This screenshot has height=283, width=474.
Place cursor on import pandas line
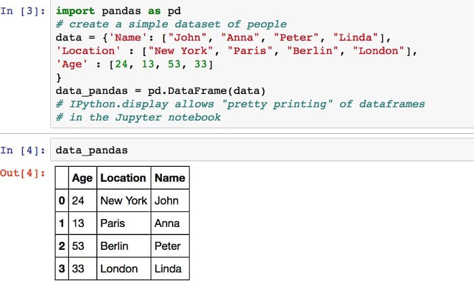coord(118,11)
